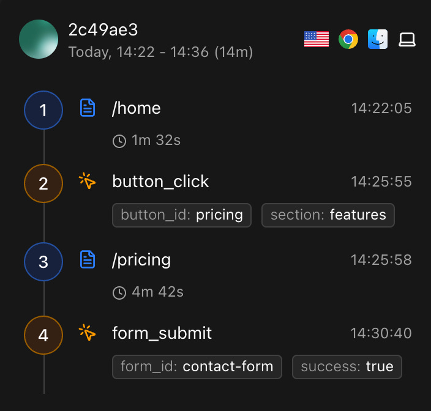Click the green user avatar
431x411 pixels.
[x=39, y=39]
